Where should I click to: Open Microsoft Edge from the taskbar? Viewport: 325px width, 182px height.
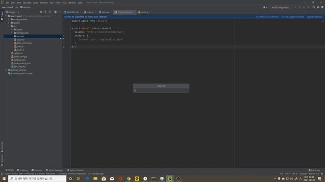(x=87, y=178)
